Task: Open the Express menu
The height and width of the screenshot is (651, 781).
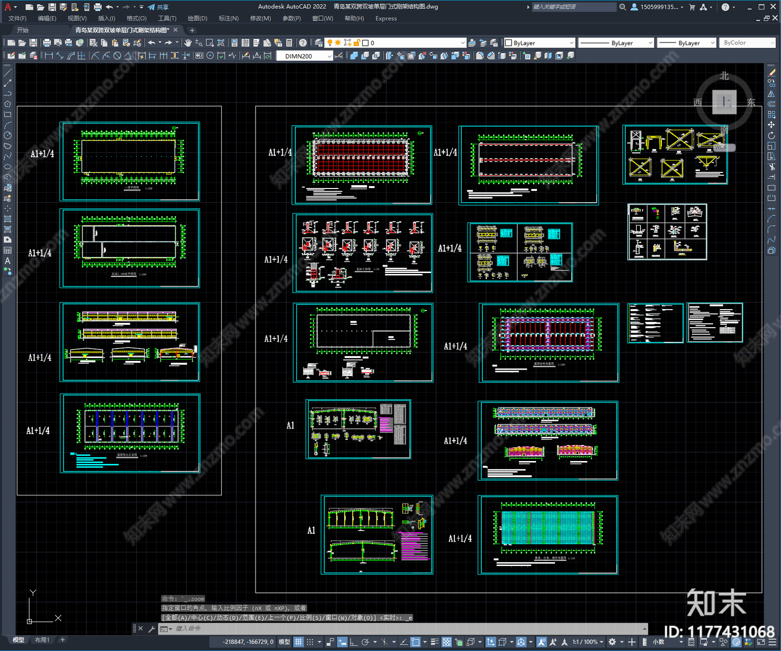Action: point(386,19)
